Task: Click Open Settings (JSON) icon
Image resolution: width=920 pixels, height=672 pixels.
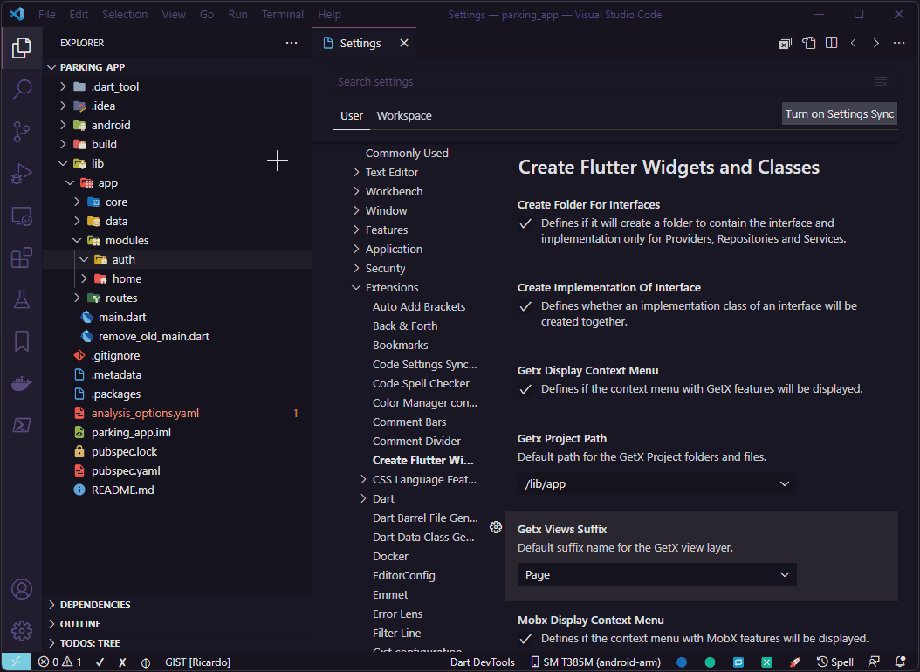Action: pyautogui.click(x=809, y=43)
